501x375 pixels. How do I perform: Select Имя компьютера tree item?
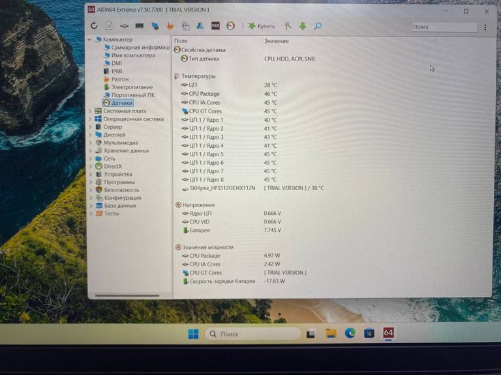pos(129,55)
